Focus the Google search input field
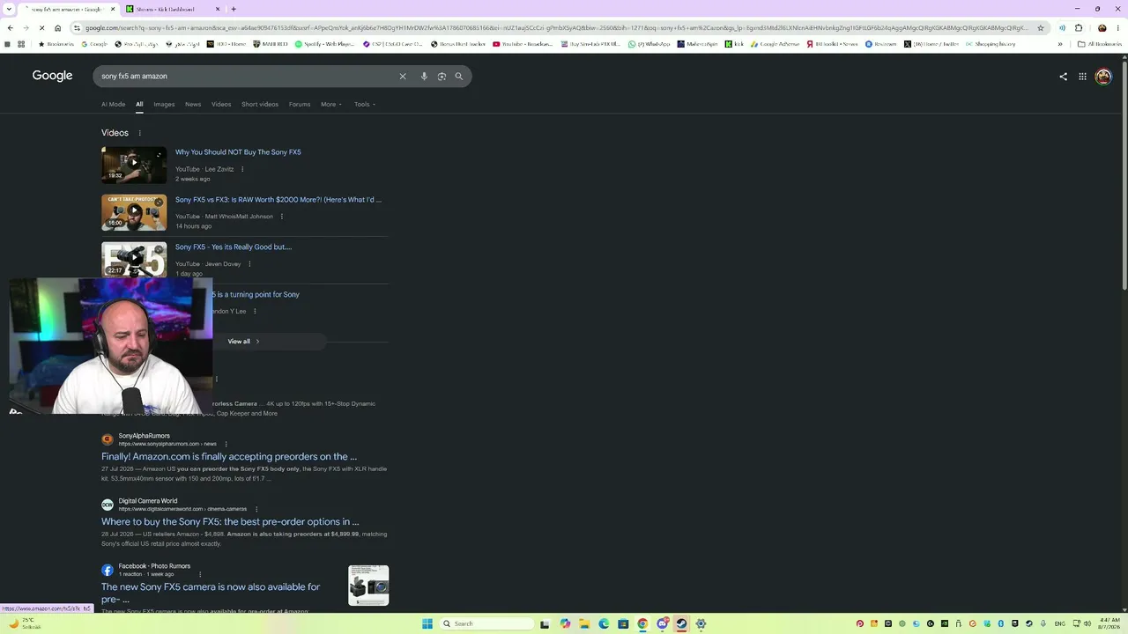The height and width of the screenshot is (634, 1128). (247, 77)
